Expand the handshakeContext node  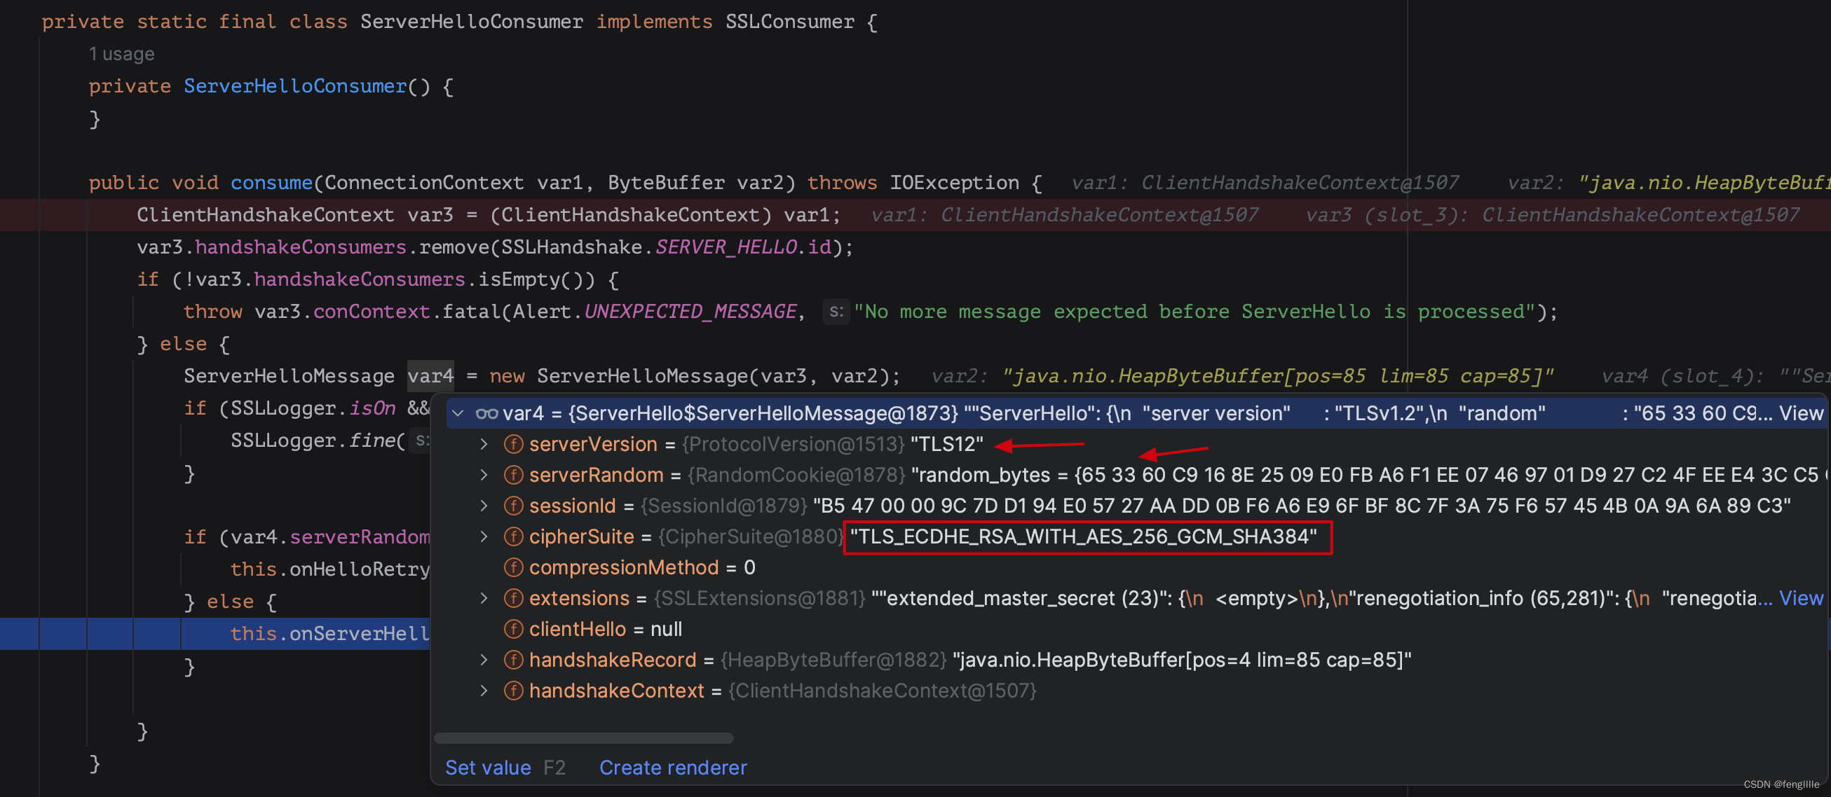484,691
